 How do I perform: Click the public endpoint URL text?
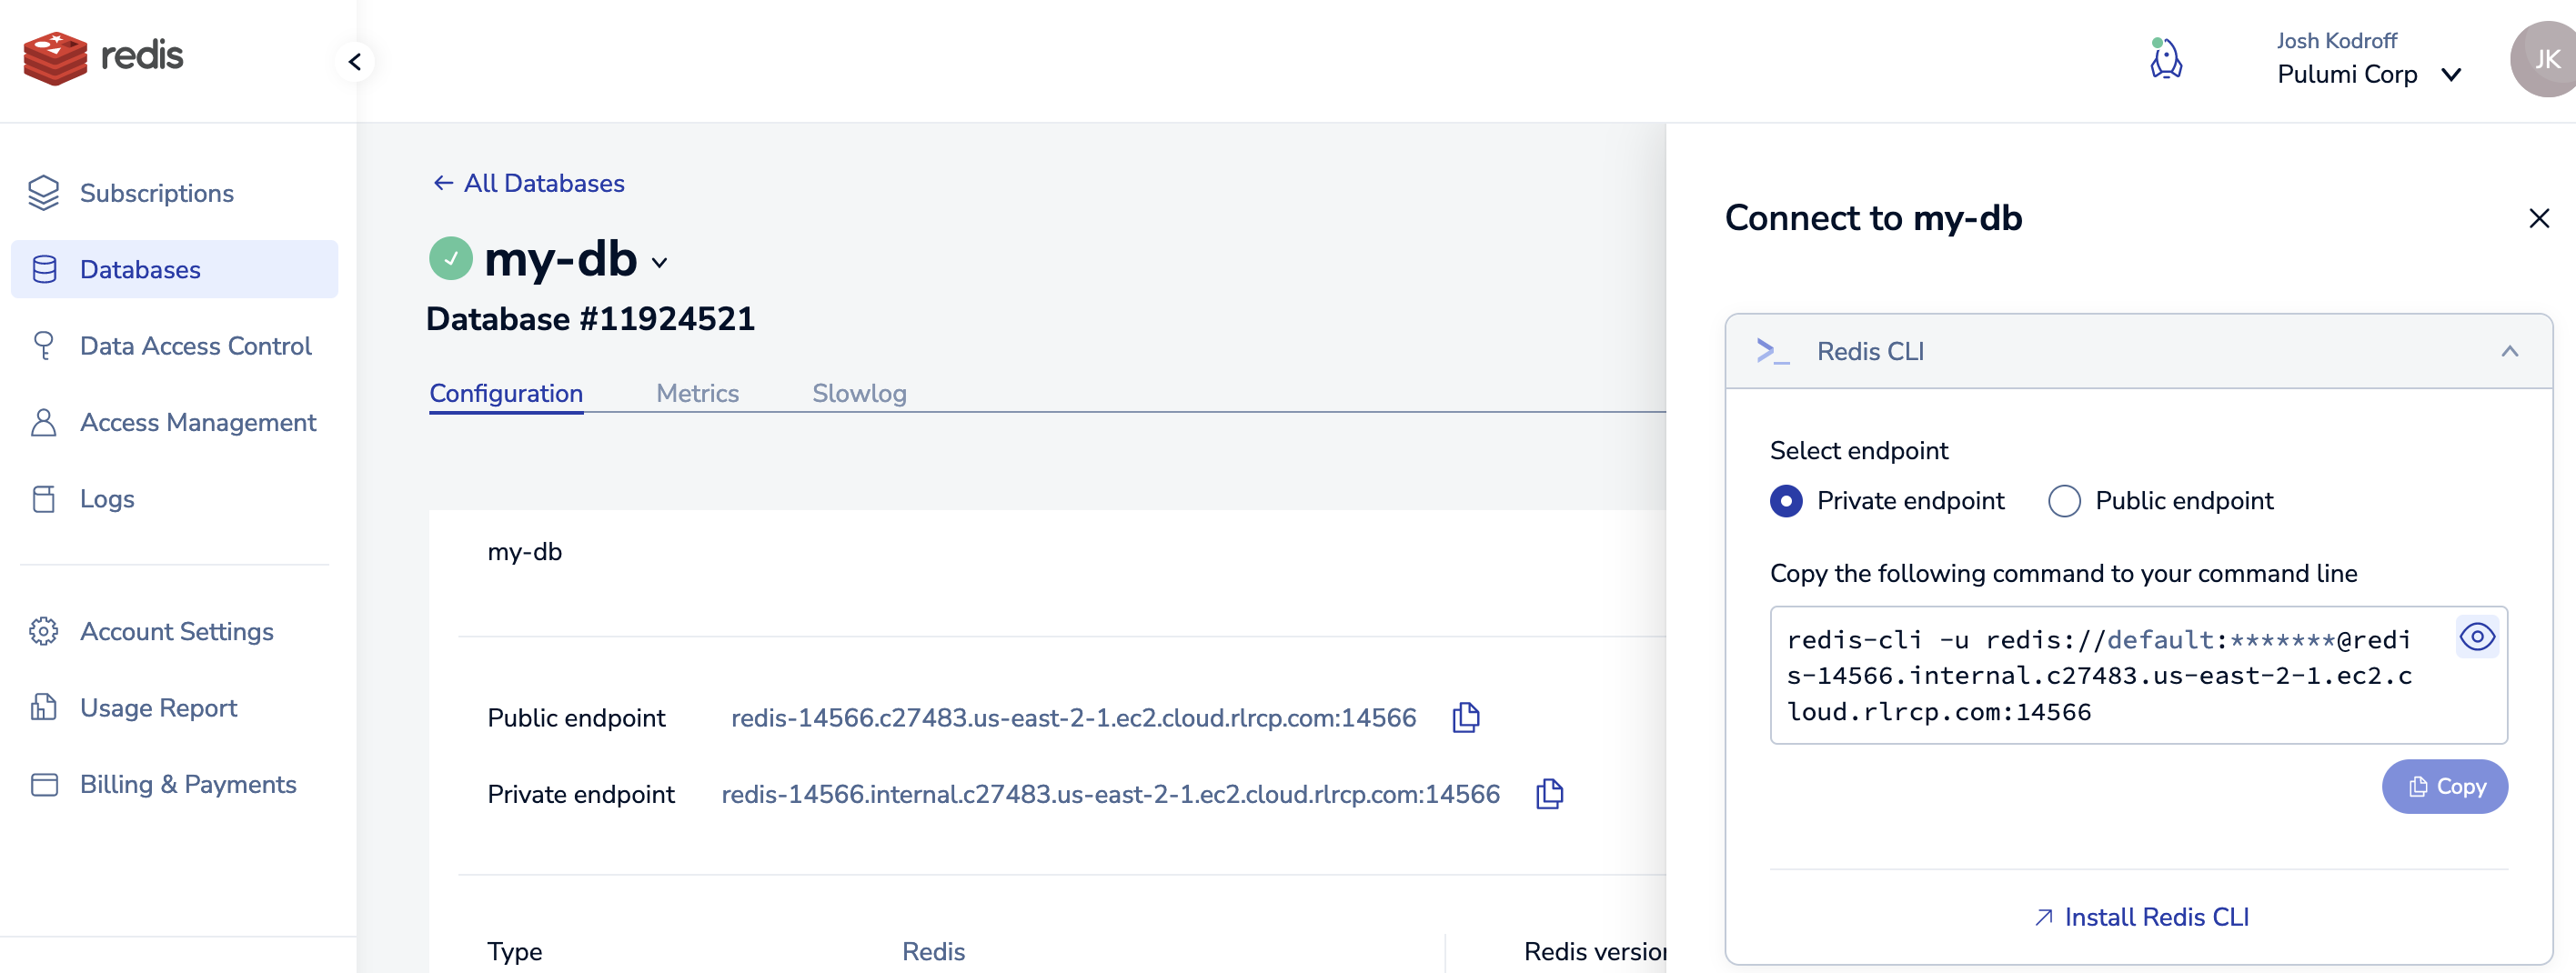click(x=1073, y=718)
